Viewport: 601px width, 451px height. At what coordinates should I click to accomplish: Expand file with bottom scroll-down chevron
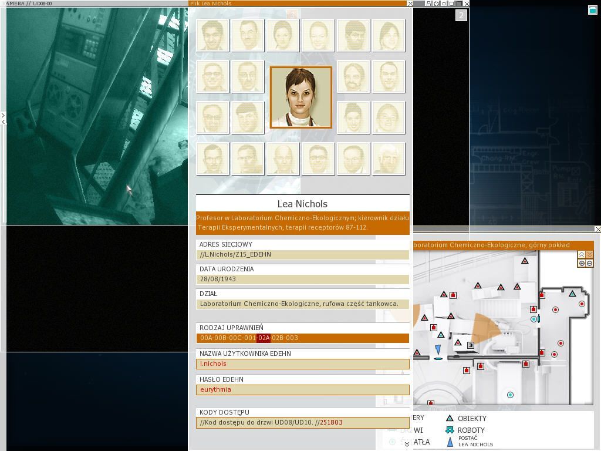pyautogui.click(x=407, y=445)
